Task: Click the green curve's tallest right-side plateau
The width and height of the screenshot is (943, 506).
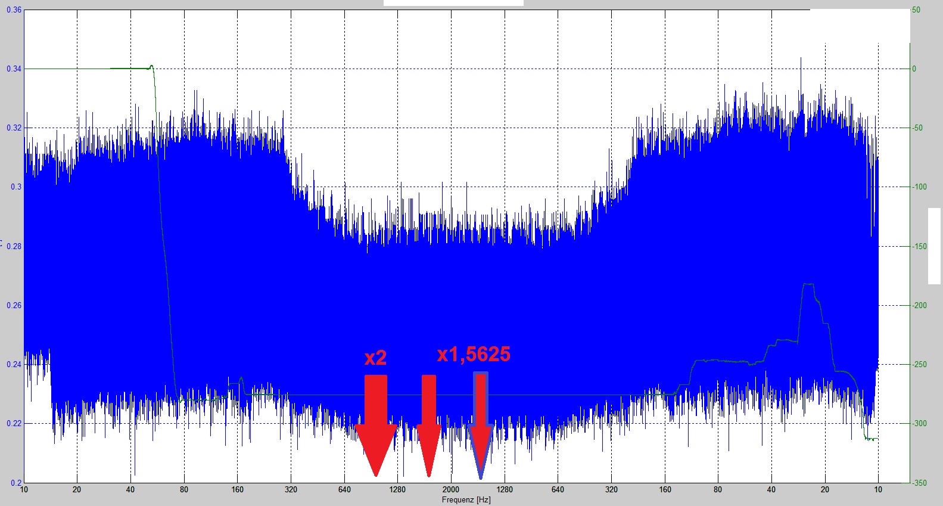Action: coord(808,284)
